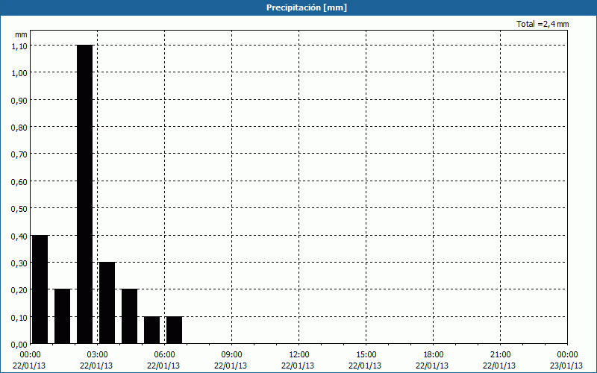Click the 18:00 x-axis time label

[434, 355]
